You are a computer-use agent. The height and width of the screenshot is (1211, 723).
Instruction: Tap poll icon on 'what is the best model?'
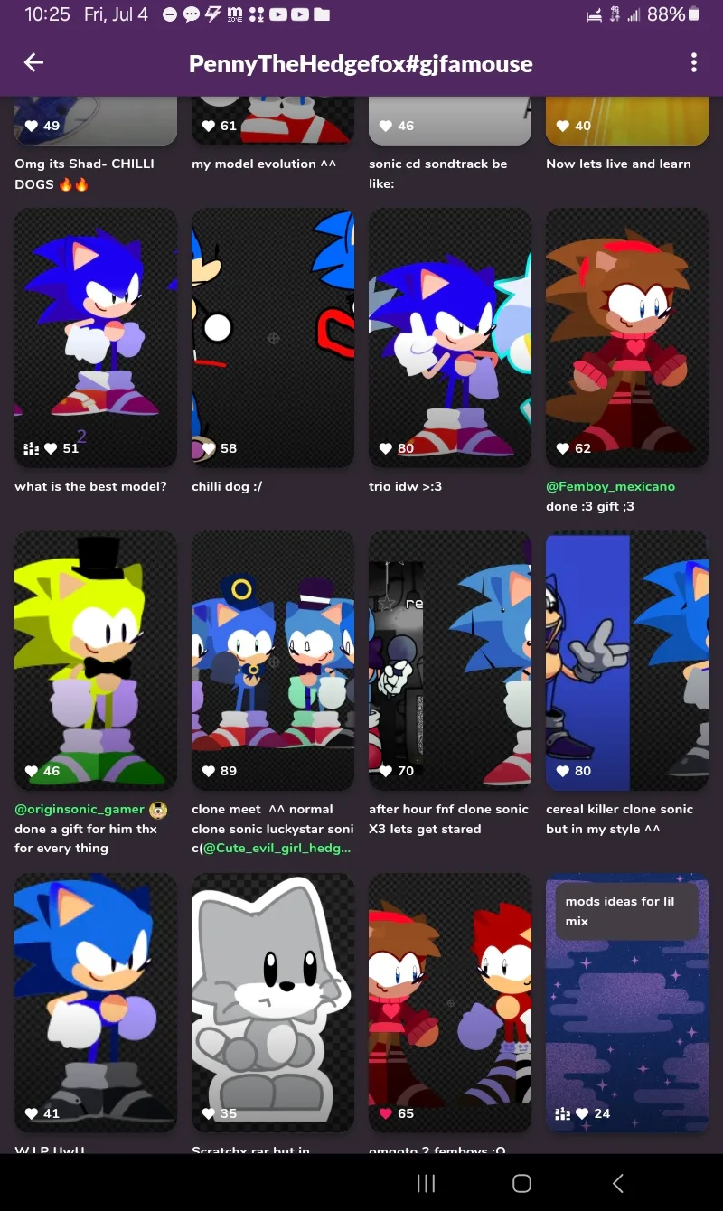coord(30,448)
